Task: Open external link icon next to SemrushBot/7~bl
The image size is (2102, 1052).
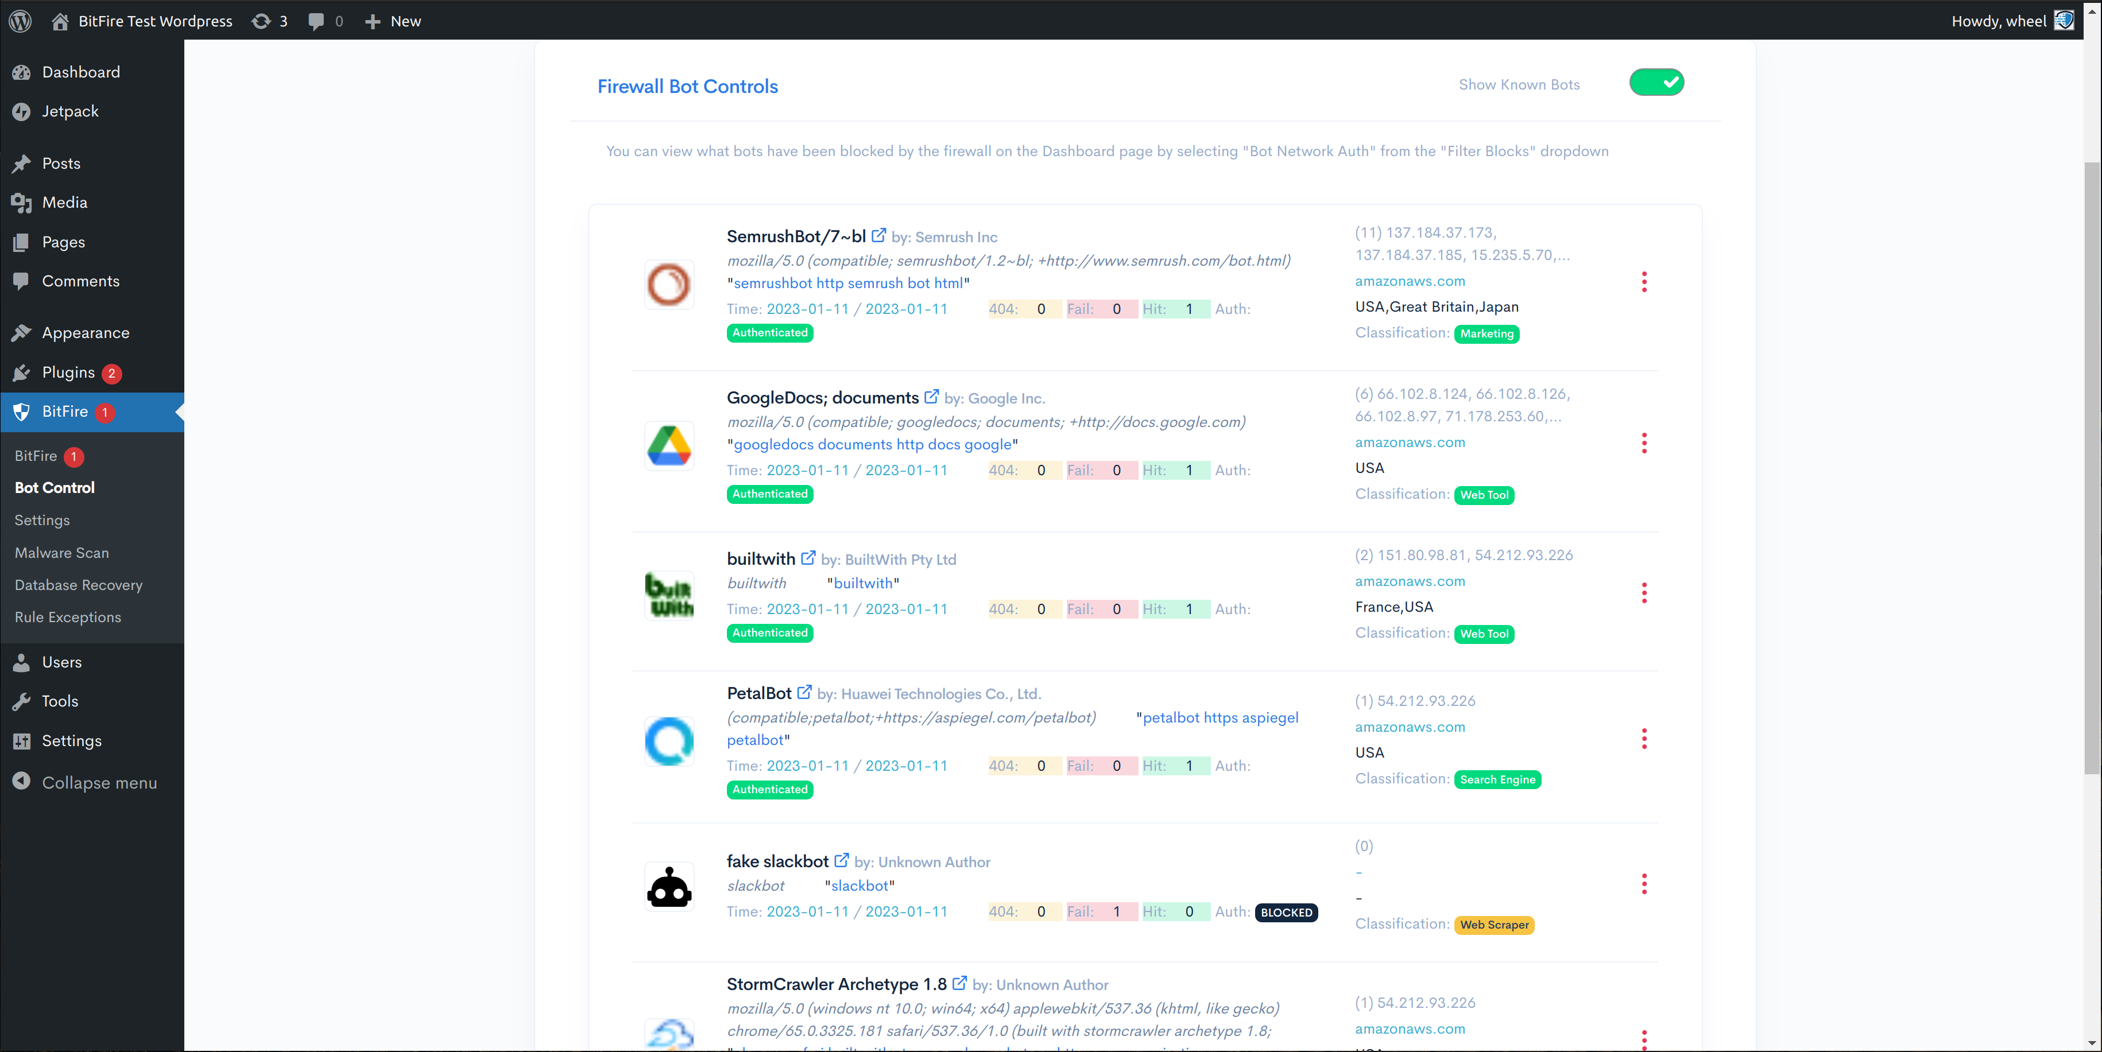Action: [878, 236]
